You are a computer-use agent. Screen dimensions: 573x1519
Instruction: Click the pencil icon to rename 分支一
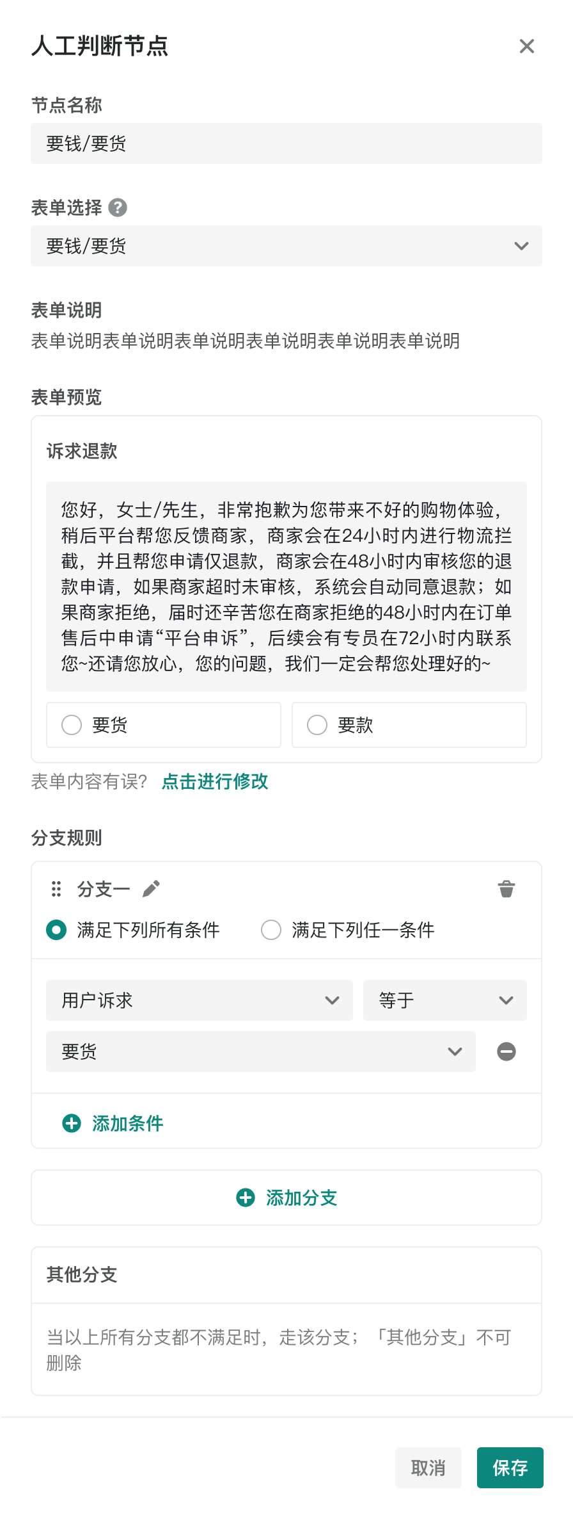(152, 889)
